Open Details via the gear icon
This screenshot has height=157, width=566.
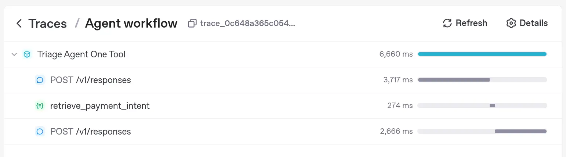[511, 23]
